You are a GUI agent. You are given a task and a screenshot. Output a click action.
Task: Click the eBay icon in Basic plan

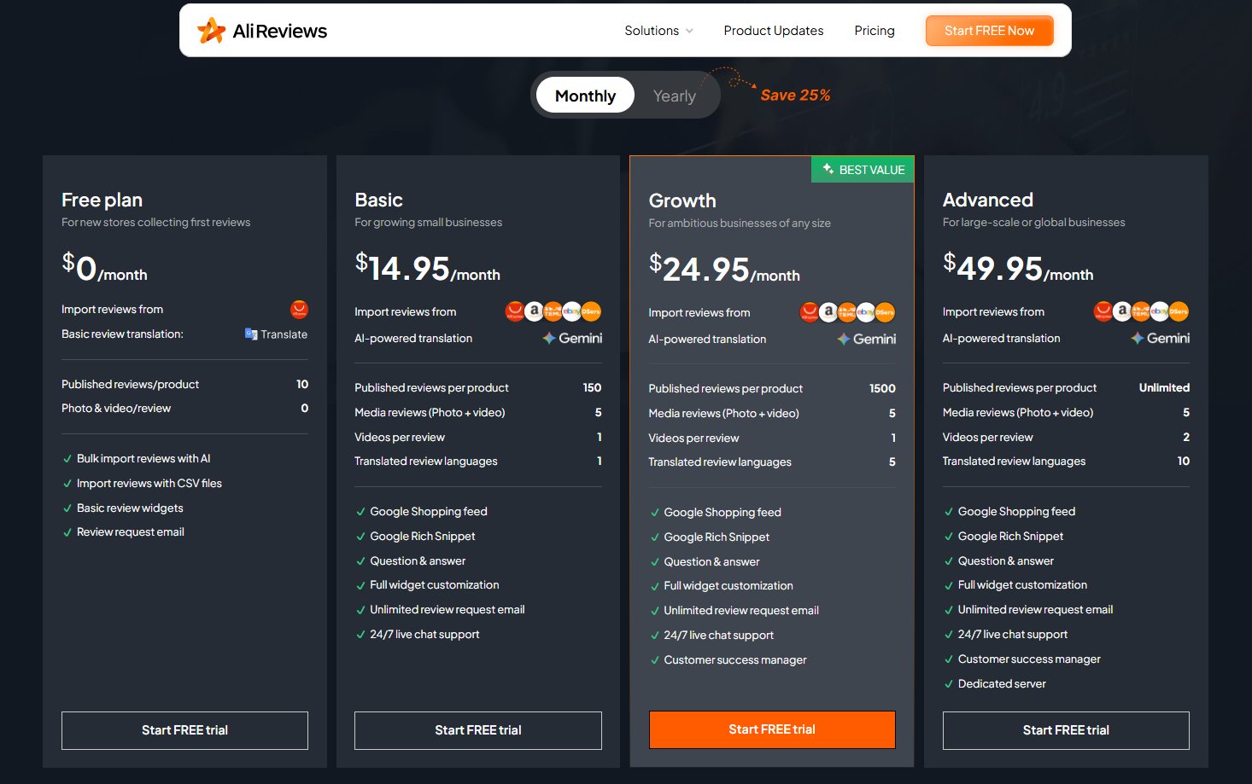click(x=571, y=311)
